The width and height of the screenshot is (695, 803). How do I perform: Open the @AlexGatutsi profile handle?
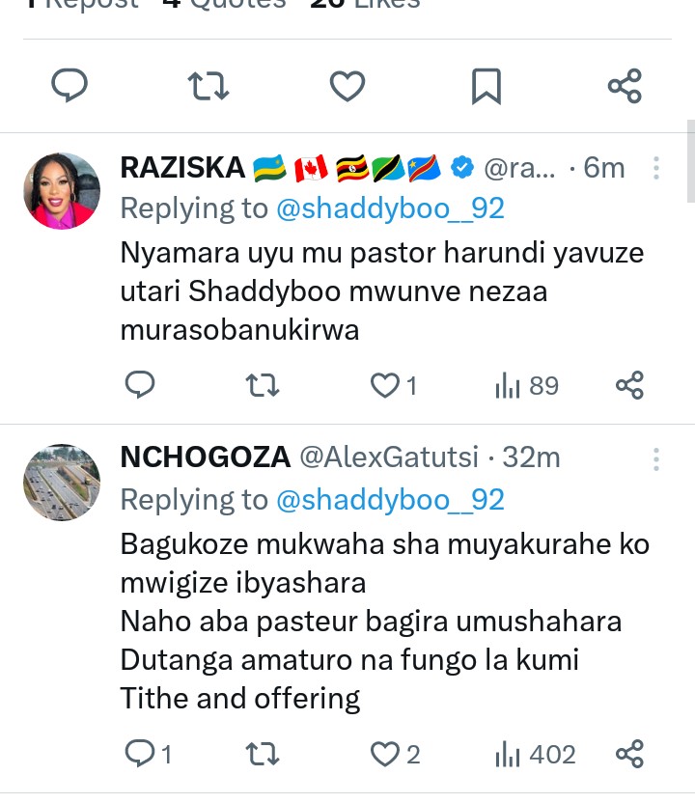coord(389,457)
